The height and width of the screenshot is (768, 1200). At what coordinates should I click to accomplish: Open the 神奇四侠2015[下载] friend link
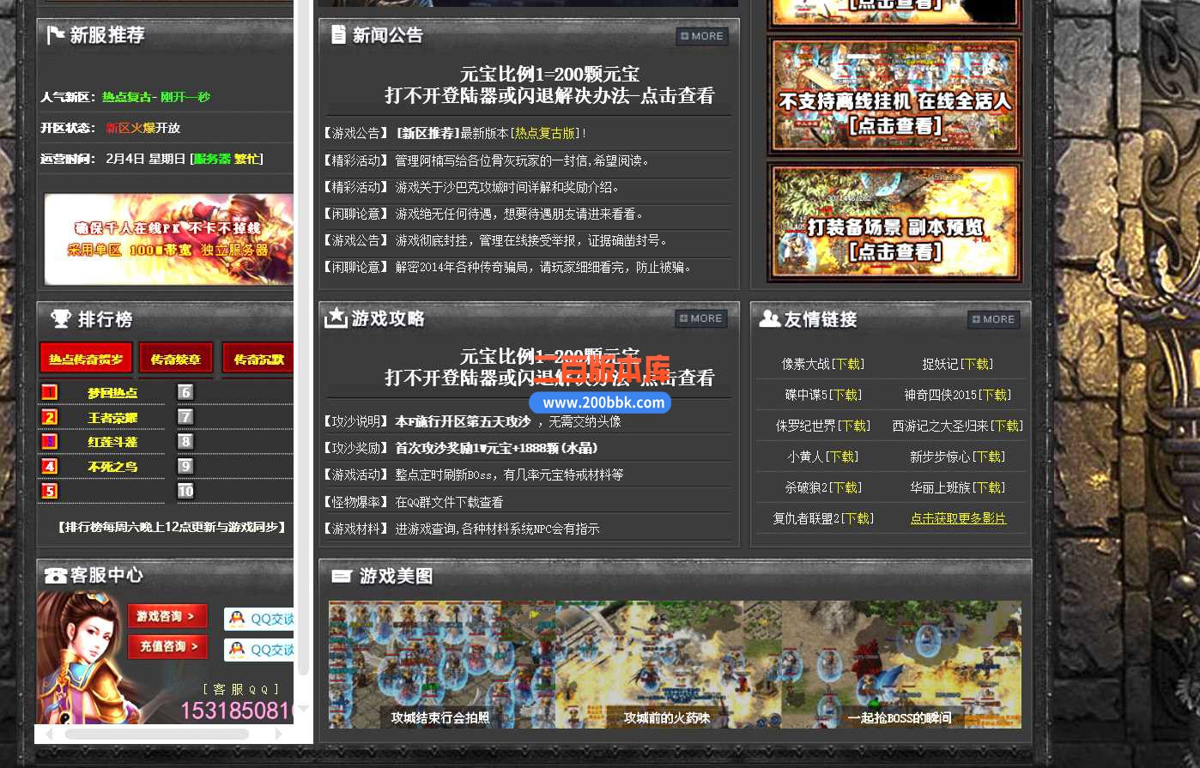(958, 395)
